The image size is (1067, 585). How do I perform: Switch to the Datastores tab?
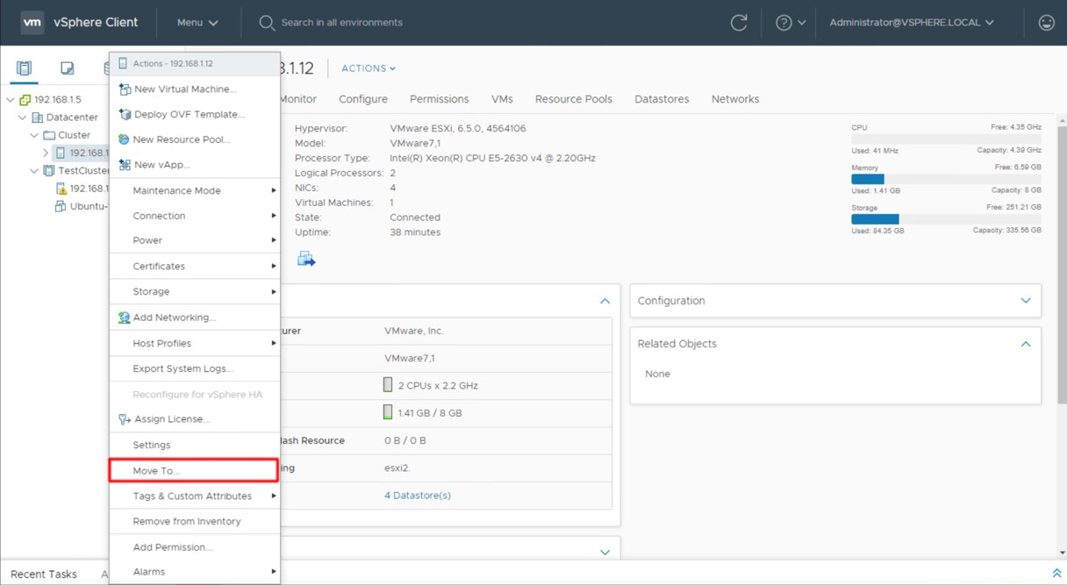[x=662, y=99]
